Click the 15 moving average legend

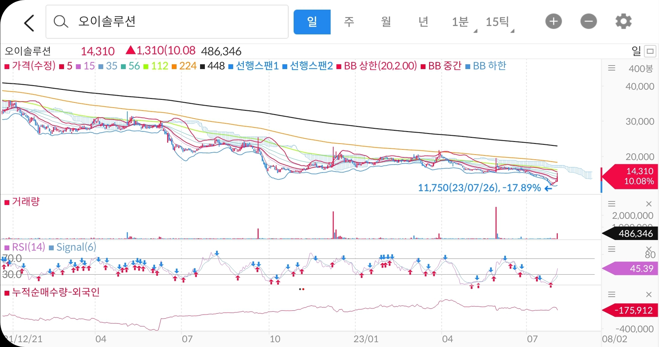pos(86,66)
